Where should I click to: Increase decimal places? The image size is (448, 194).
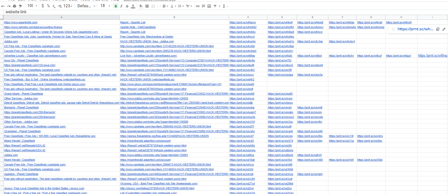point(60,6)
